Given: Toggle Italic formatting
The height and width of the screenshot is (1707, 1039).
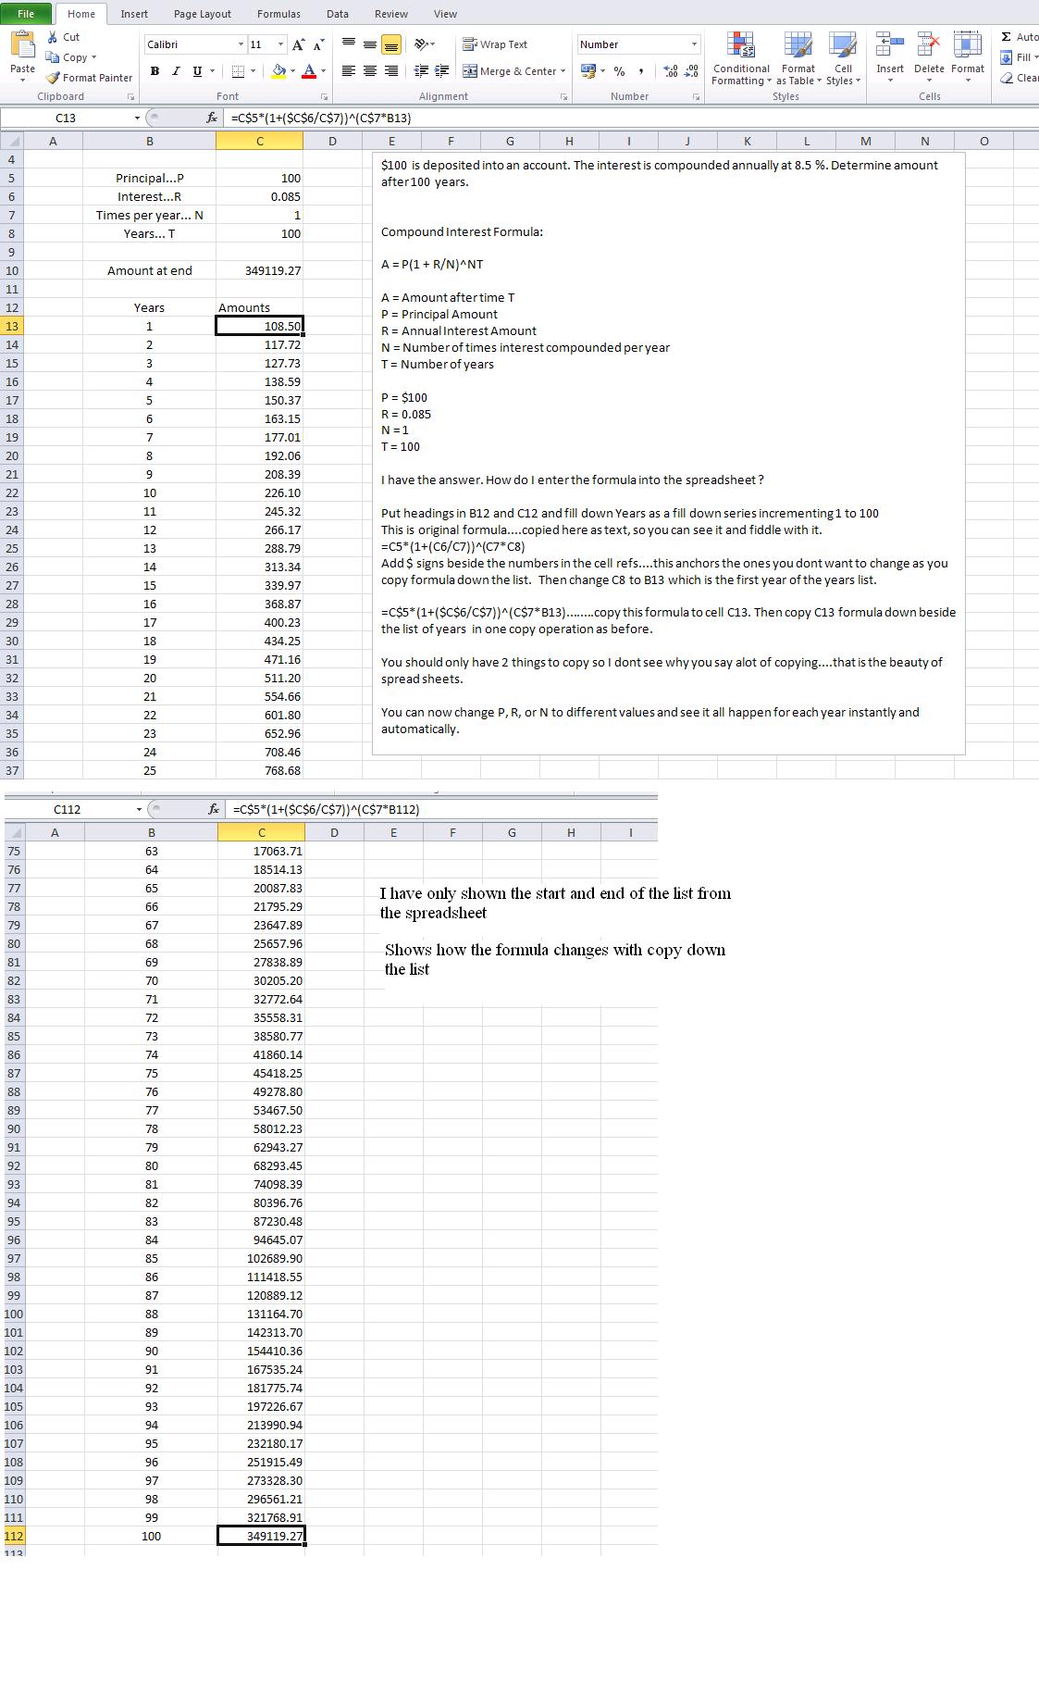Looking at the screenshot, I should [x=176, y=71].
